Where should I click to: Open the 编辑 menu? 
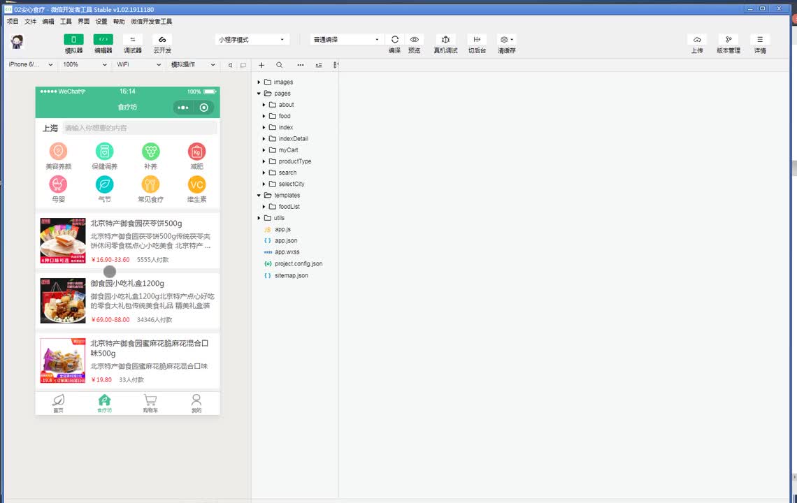(48, 22)
